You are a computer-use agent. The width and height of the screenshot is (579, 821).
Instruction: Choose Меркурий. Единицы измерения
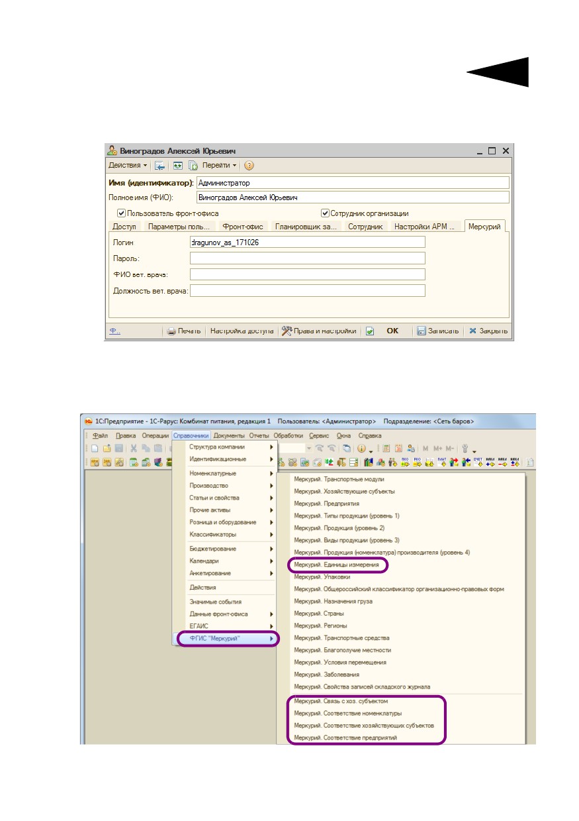coord(337,565)
